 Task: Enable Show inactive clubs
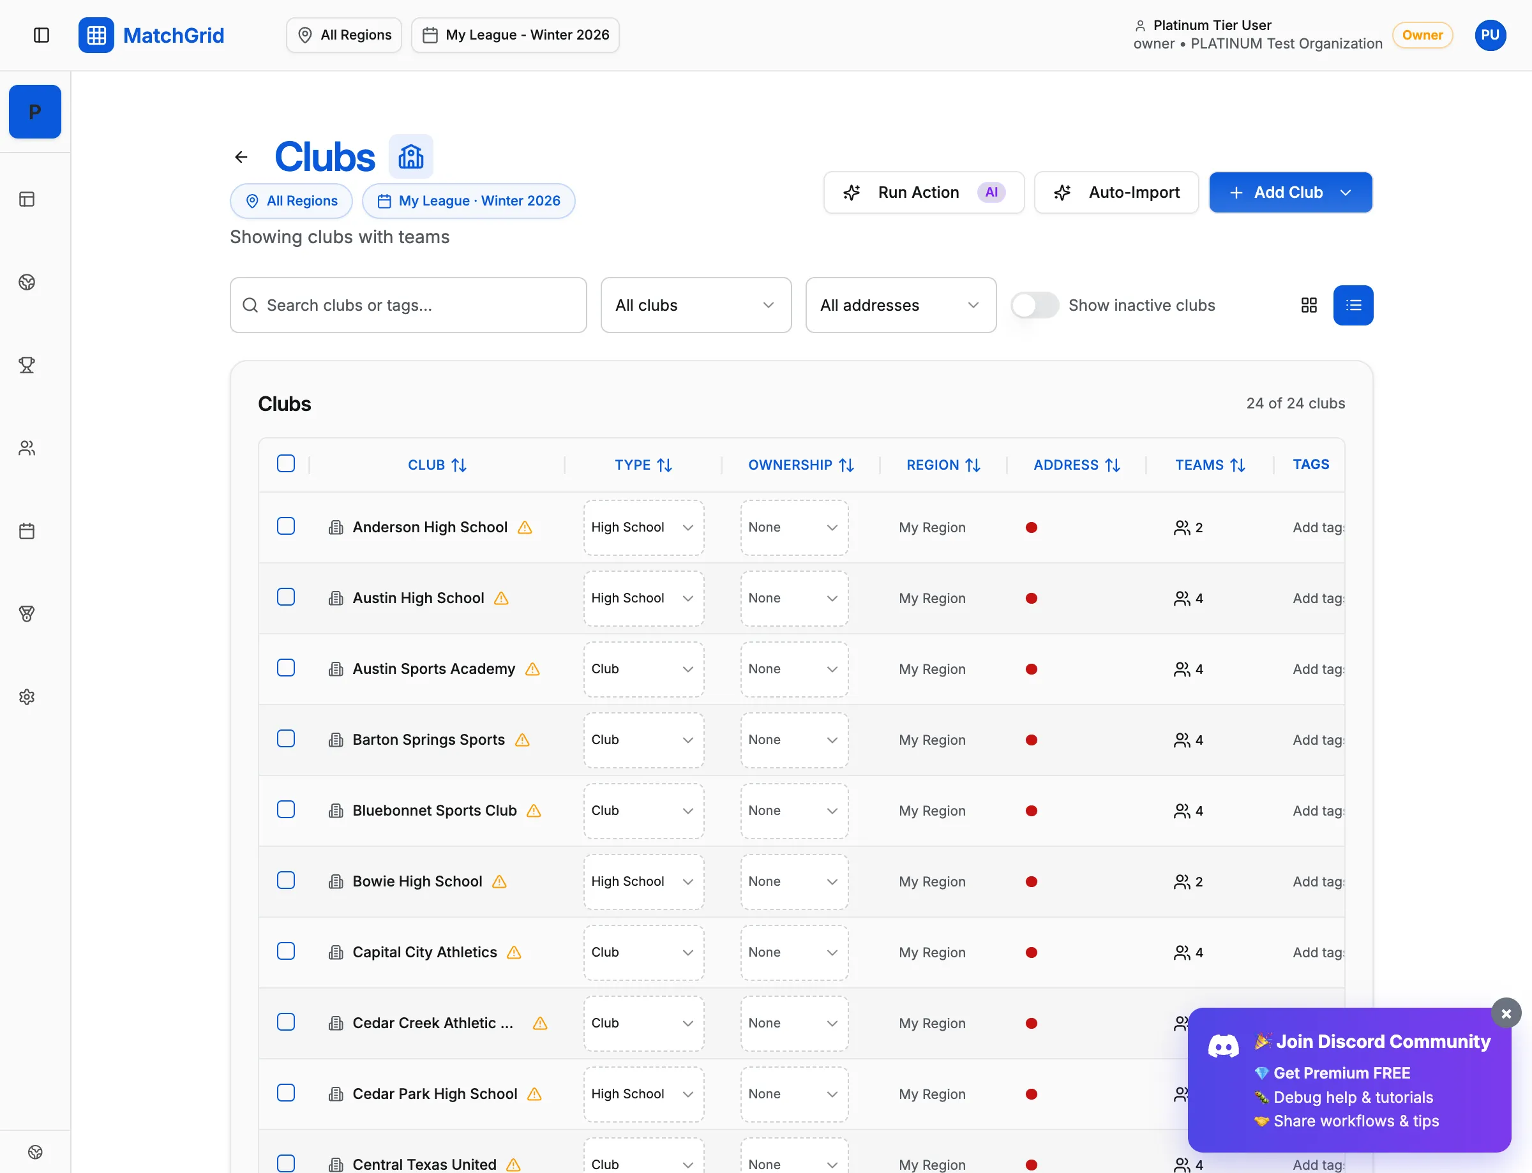click(x=1034, y=305)
